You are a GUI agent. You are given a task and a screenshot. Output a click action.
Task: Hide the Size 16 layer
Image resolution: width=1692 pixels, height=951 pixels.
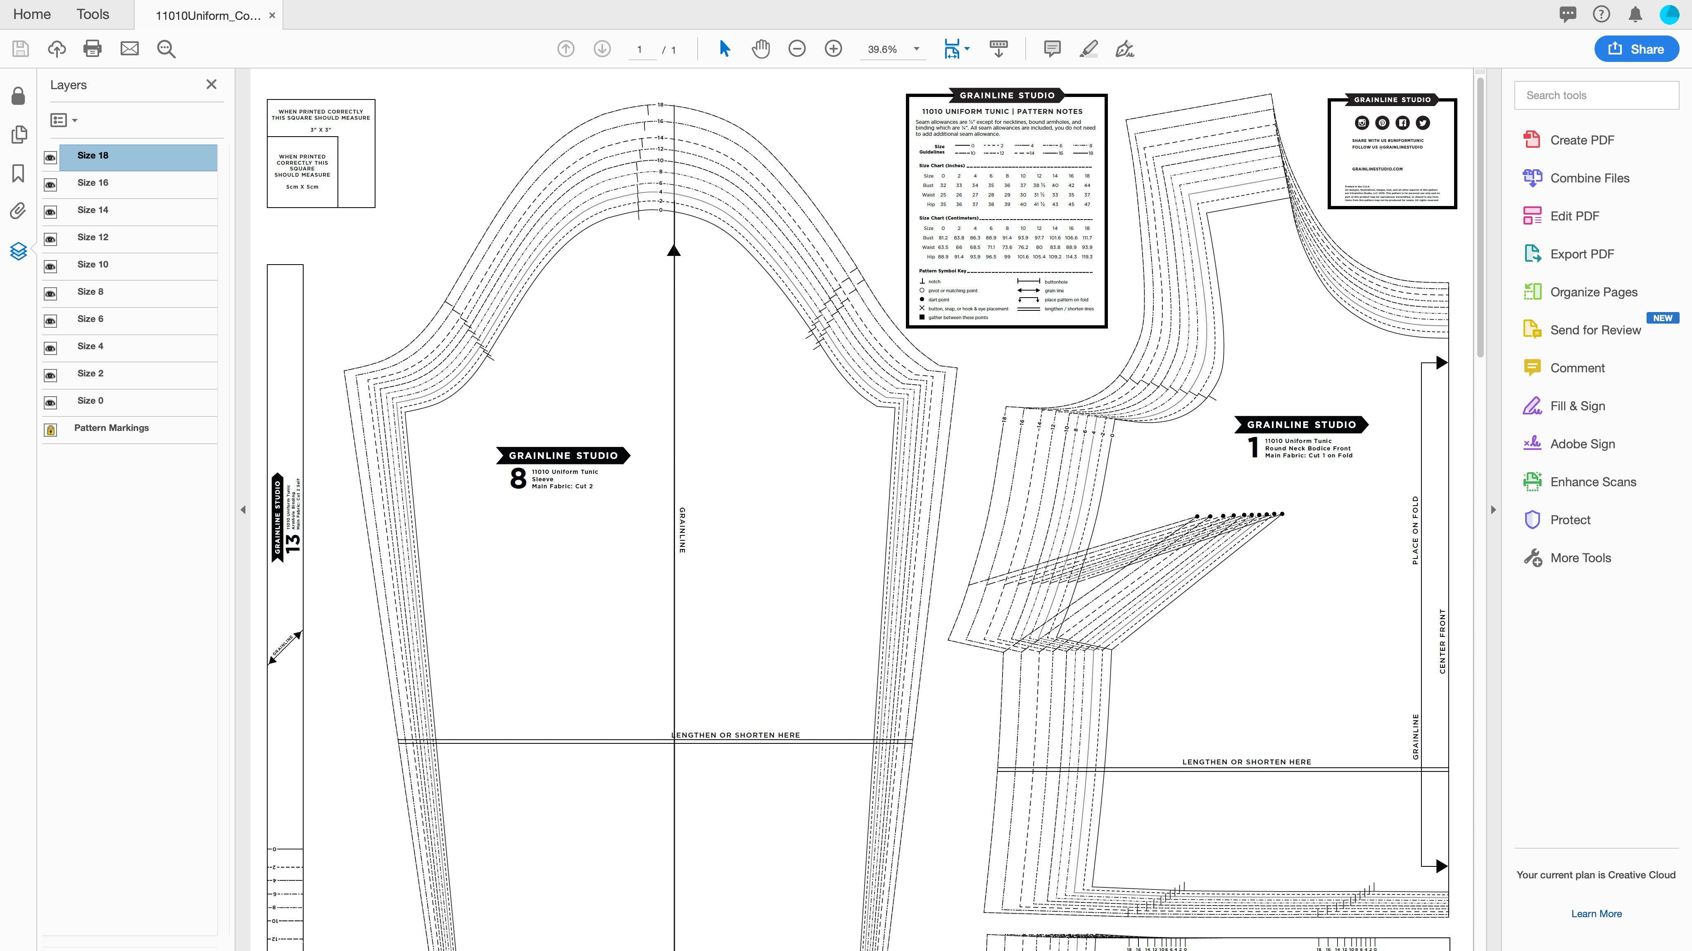coord(50,185)
